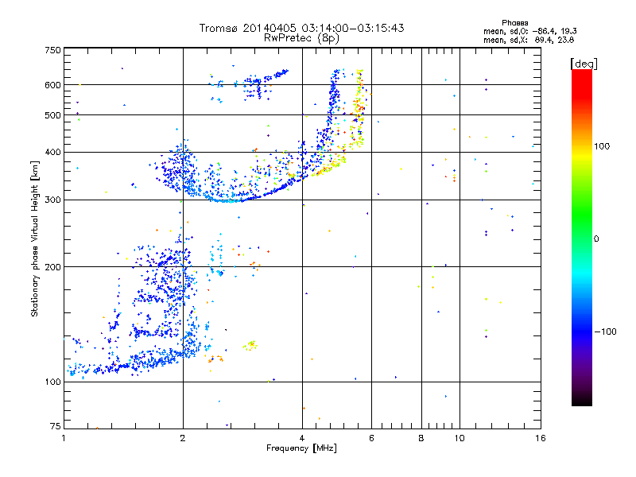The image size is (636, 477).
Task: Click the plot title 'Tromsø 20140405 03:14:00-03:15:43'
Action: pos(301,28)
